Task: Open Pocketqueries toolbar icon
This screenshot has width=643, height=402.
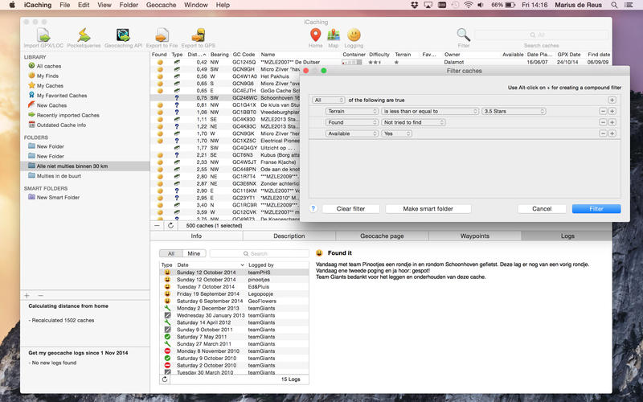Action: click(x=84, y=35)
